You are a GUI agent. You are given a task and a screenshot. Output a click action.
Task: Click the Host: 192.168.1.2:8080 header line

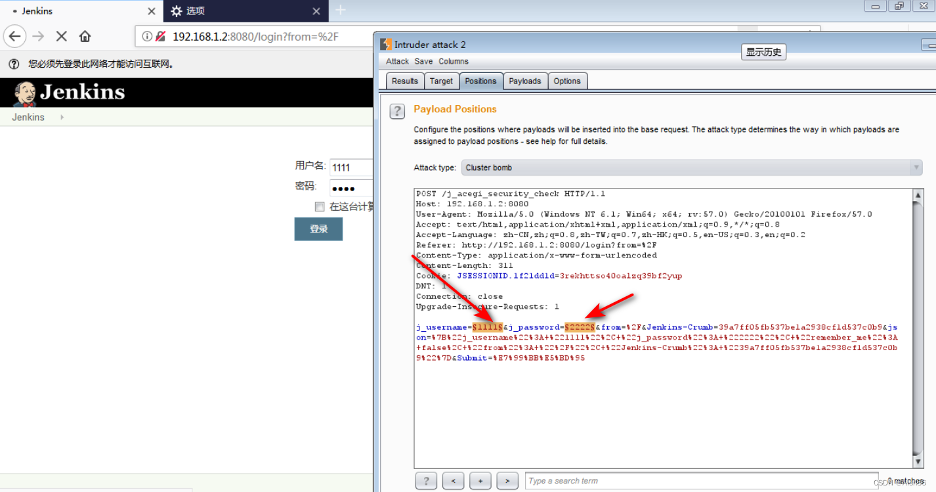(x=472, y=204)
